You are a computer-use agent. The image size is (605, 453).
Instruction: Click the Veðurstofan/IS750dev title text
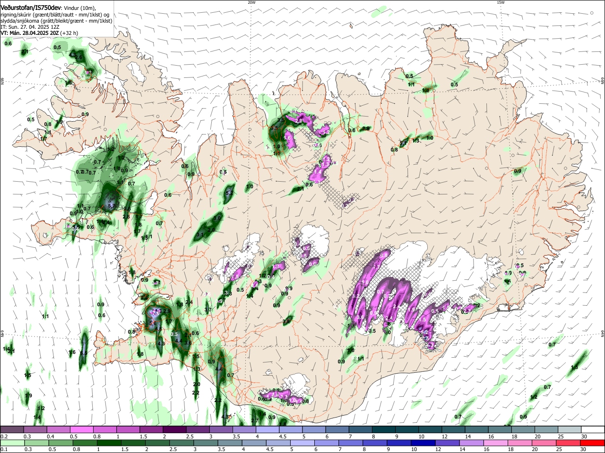tap(31, 8)
